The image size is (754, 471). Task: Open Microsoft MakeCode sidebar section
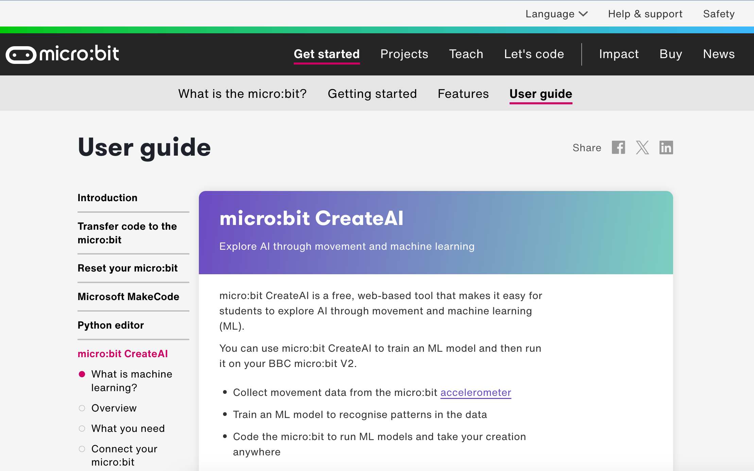(x=128, y=297)
